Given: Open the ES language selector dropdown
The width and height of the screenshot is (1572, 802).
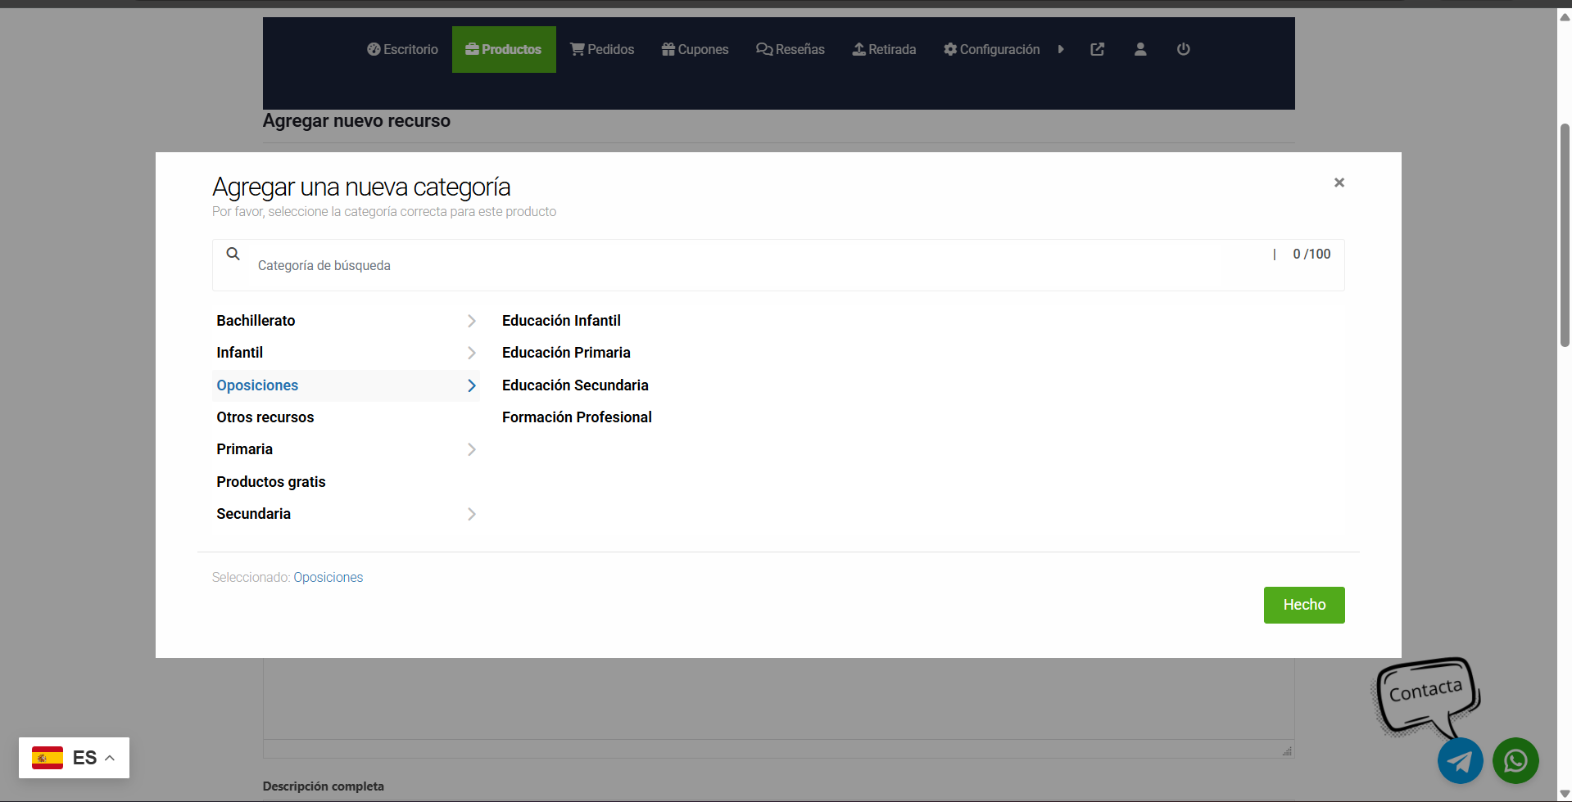Looking at the screenshot, I should tap(109, 758).
